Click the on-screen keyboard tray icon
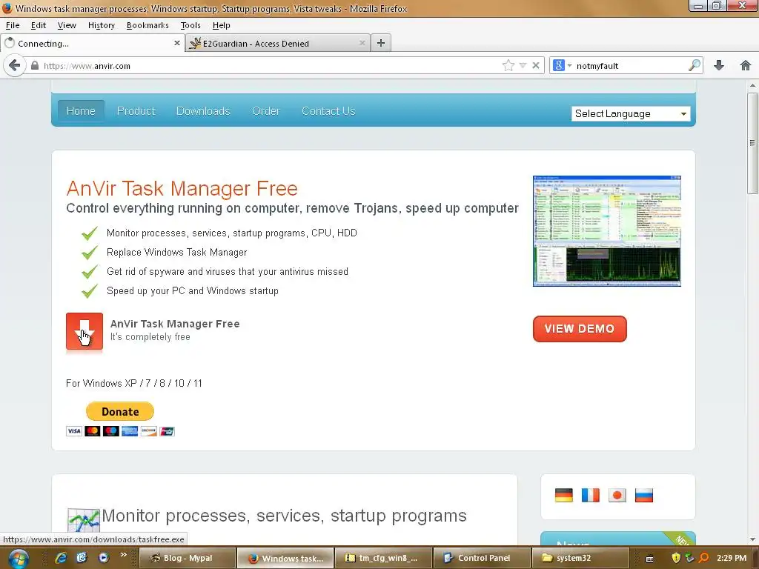 (650, 559)
